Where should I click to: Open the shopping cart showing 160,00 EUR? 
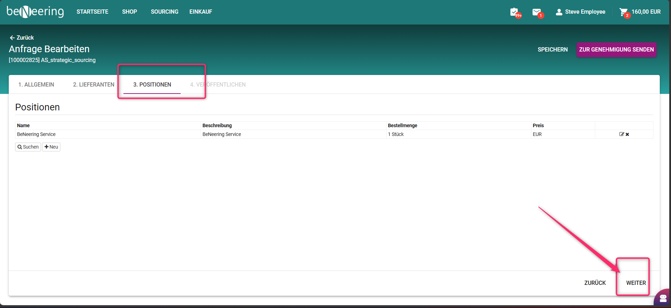click(640, 12)
